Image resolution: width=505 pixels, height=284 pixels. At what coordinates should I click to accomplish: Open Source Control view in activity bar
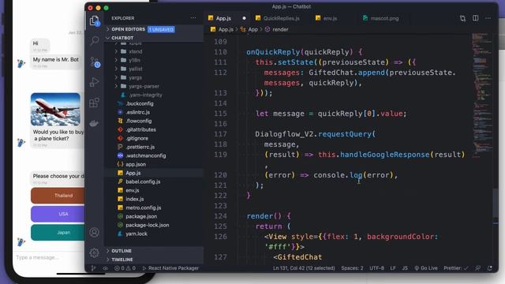95,62
